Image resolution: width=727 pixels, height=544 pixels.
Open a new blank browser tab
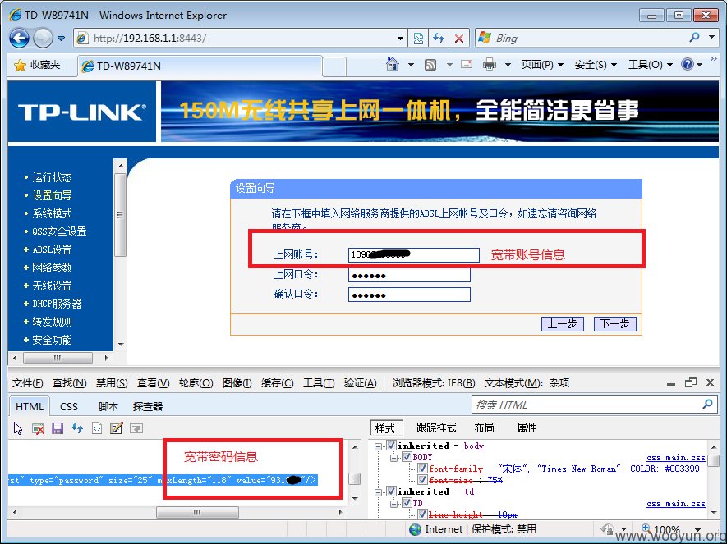(x=334, y=66)
